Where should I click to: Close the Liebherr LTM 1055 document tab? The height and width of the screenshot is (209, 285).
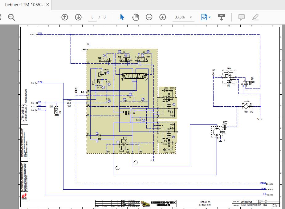coord(47,5)
